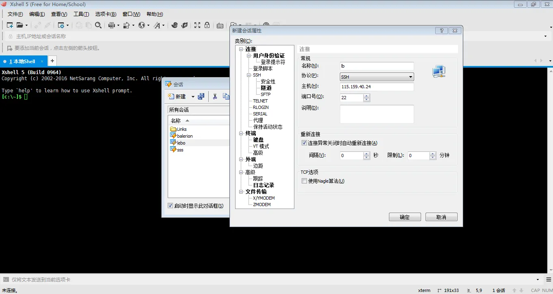Click the 确定 button
This screenshot has width=553, height=294.
click(405, 217)
